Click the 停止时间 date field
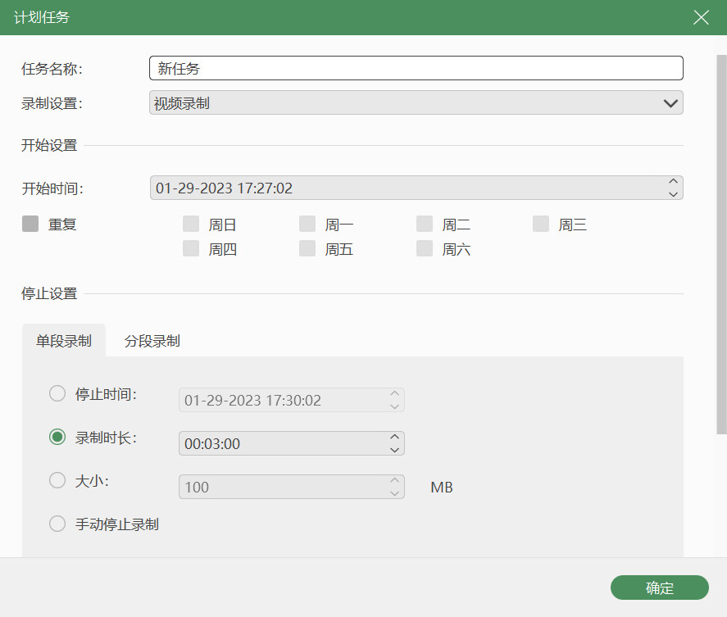This screenshot has height=617, width=727. tap(292, 400)
